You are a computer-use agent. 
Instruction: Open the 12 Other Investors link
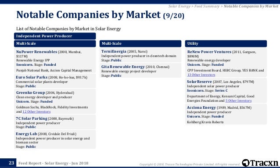point(36,112)
